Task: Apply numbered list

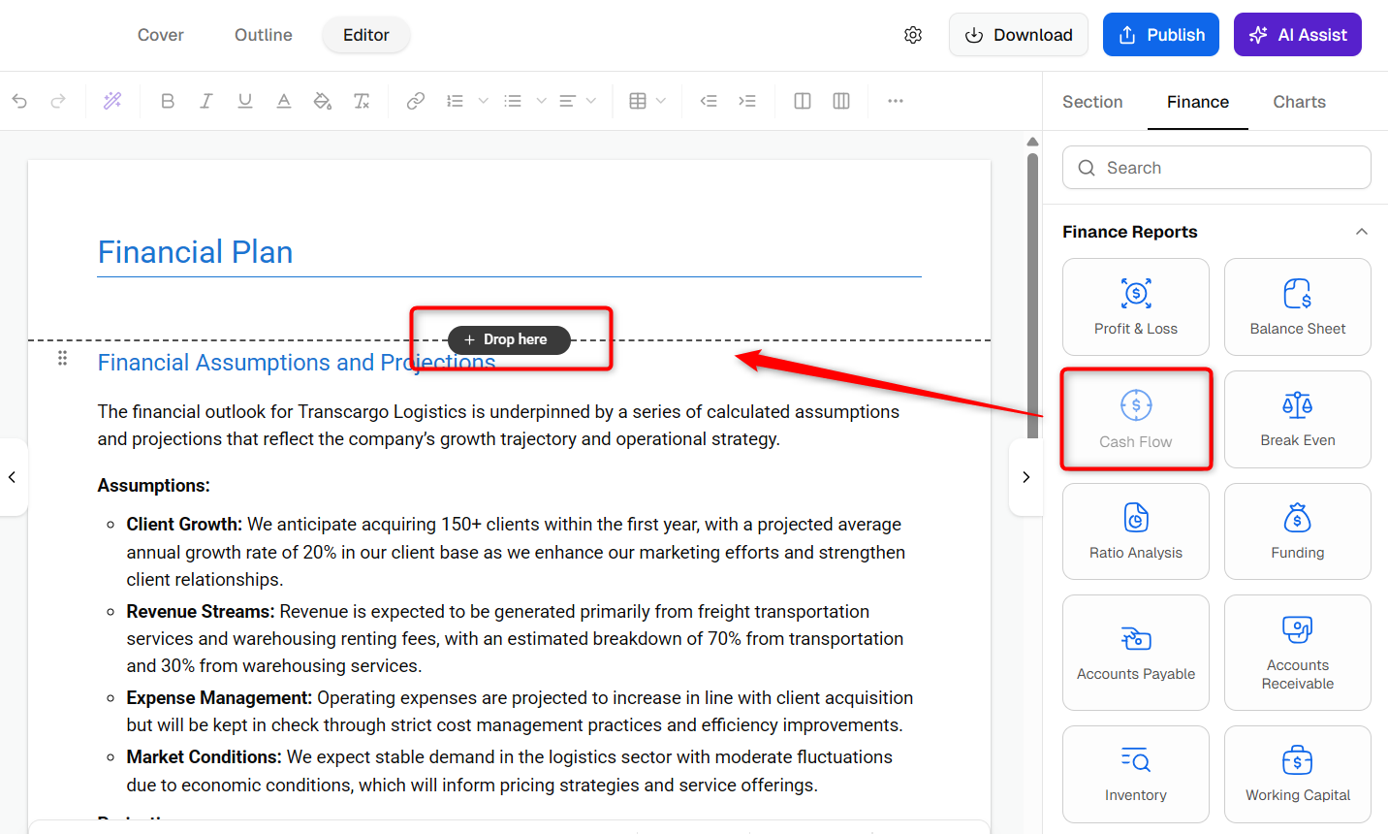Action: (x=455, y=101)
